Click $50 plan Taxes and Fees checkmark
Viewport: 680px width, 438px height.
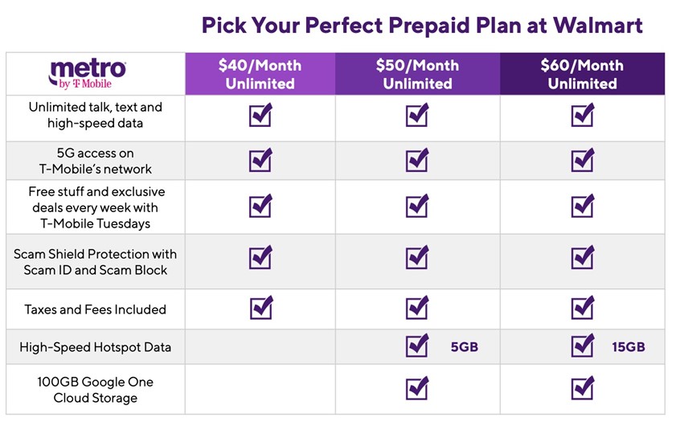pyautogui.click(x=417, y=308)
